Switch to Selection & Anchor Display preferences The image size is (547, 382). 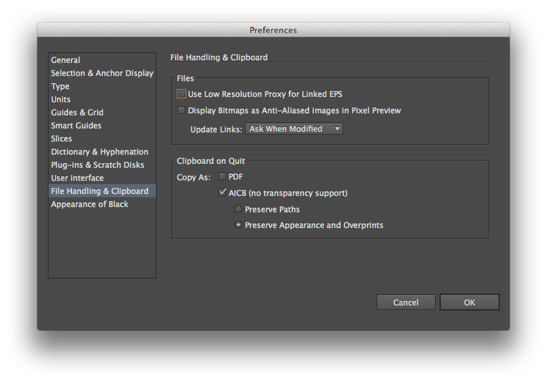(x=102, y=73)
